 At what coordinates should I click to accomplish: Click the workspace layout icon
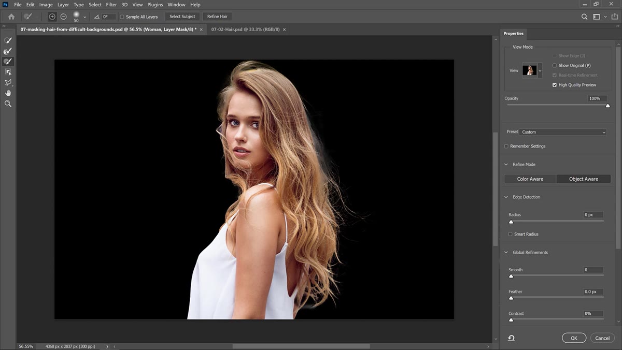596,17
